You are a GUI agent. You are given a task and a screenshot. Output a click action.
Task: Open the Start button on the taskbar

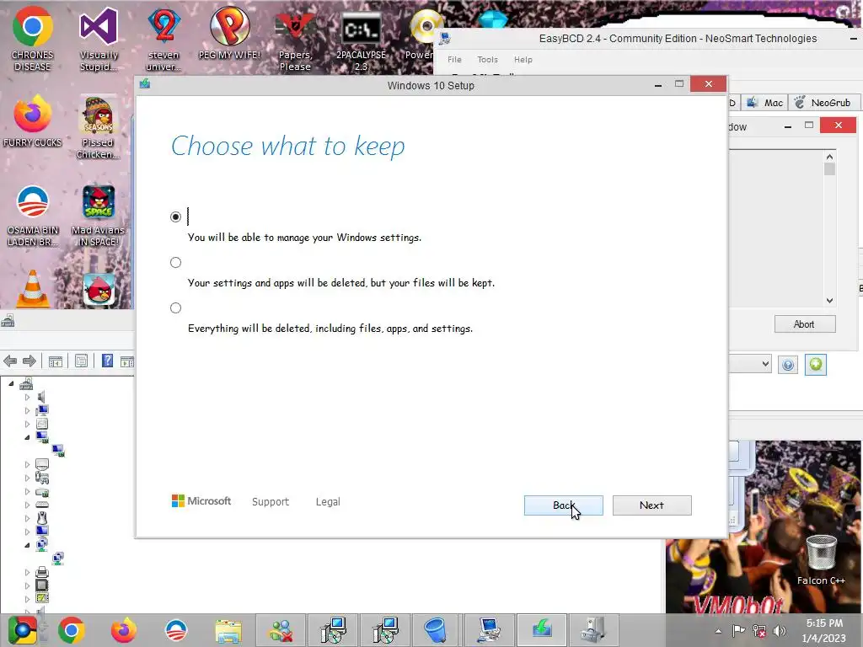tap(23, 629)
